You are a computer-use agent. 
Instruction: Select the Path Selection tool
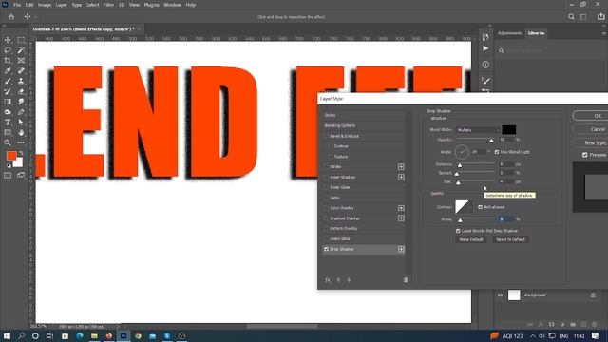[21, 123]
